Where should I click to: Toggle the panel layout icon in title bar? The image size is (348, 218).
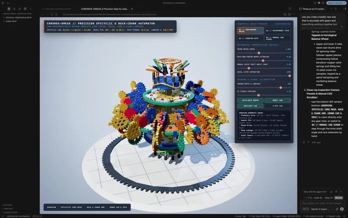pyautogui.click(x=315, y=3)
